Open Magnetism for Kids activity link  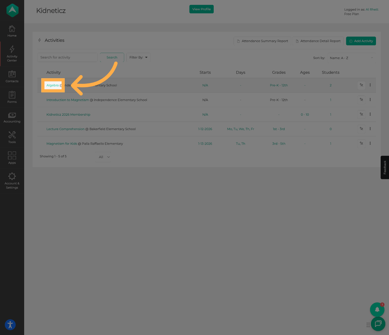pos(62,144)
